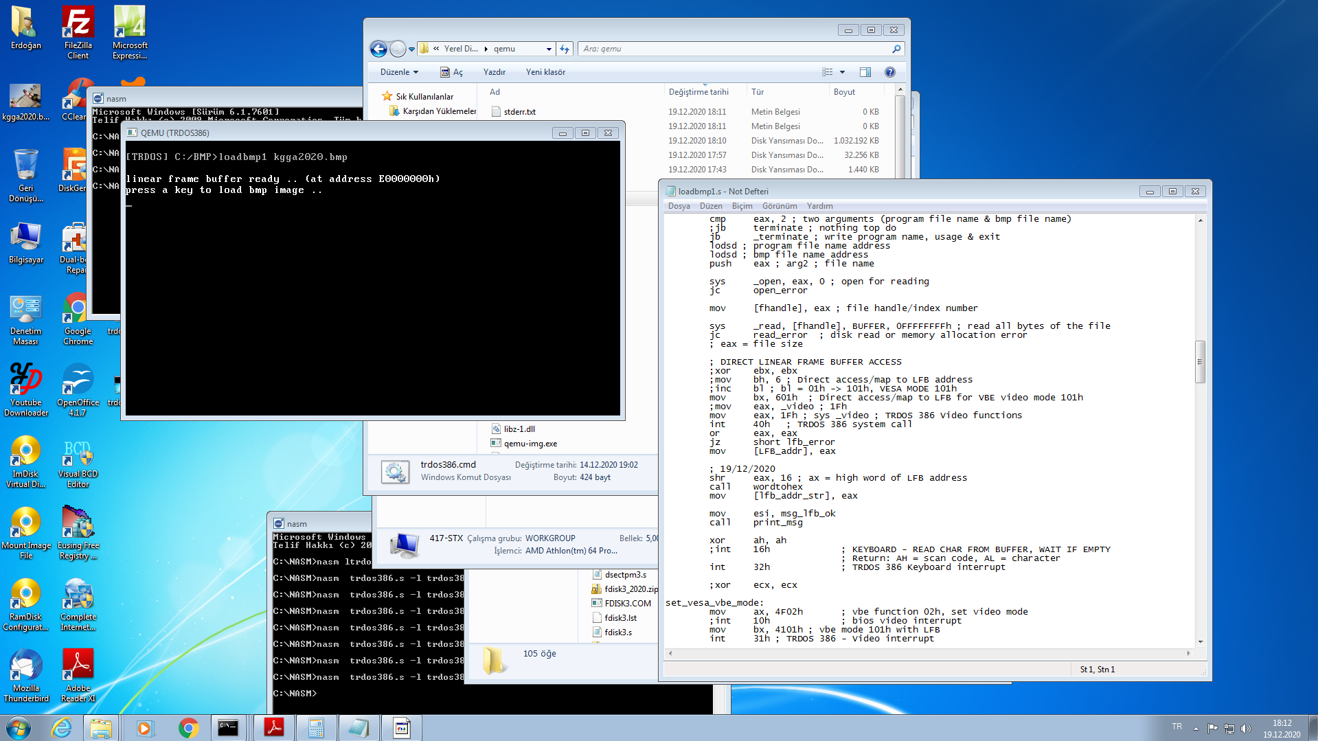Viewport: 1318px width, 741px height.
Task: Open the views dropdown arrow
Action: [x=843, y=71]
